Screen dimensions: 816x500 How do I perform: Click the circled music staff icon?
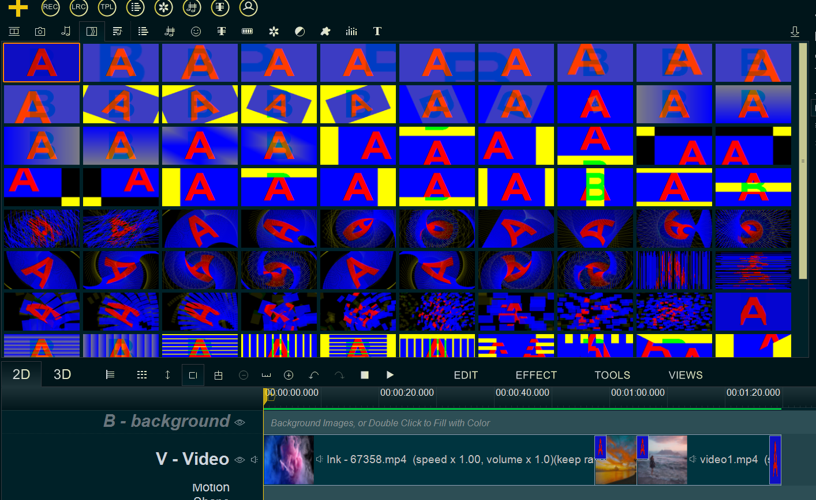[192, 7]
